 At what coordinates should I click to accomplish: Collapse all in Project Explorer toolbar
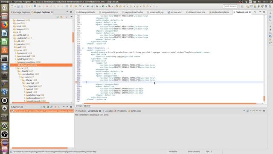pyautogui.click(x=58, y=17)
